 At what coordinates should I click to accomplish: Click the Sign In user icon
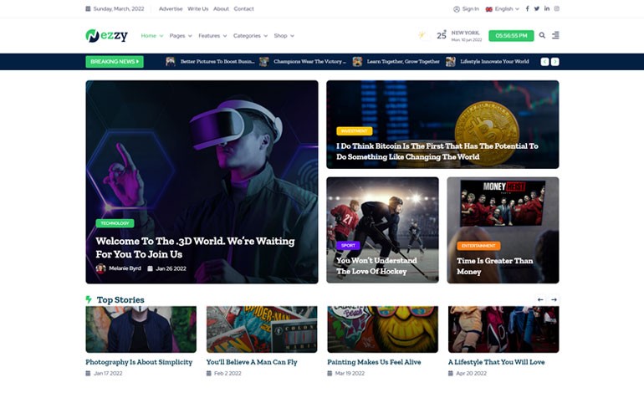click(457, 9)
